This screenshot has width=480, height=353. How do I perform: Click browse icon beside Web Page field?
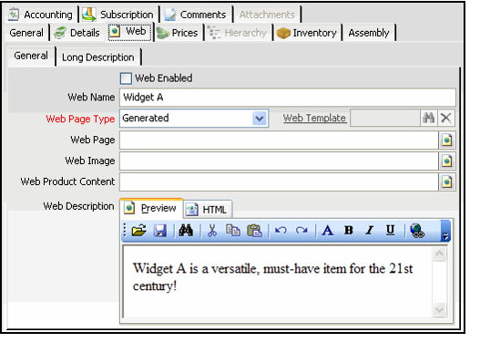point(447,140)
